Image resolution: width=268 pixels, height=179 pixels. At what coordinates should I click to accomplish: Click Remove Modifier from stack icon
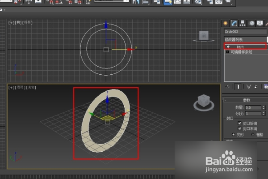pyautogui.click(x=255, y=87)
